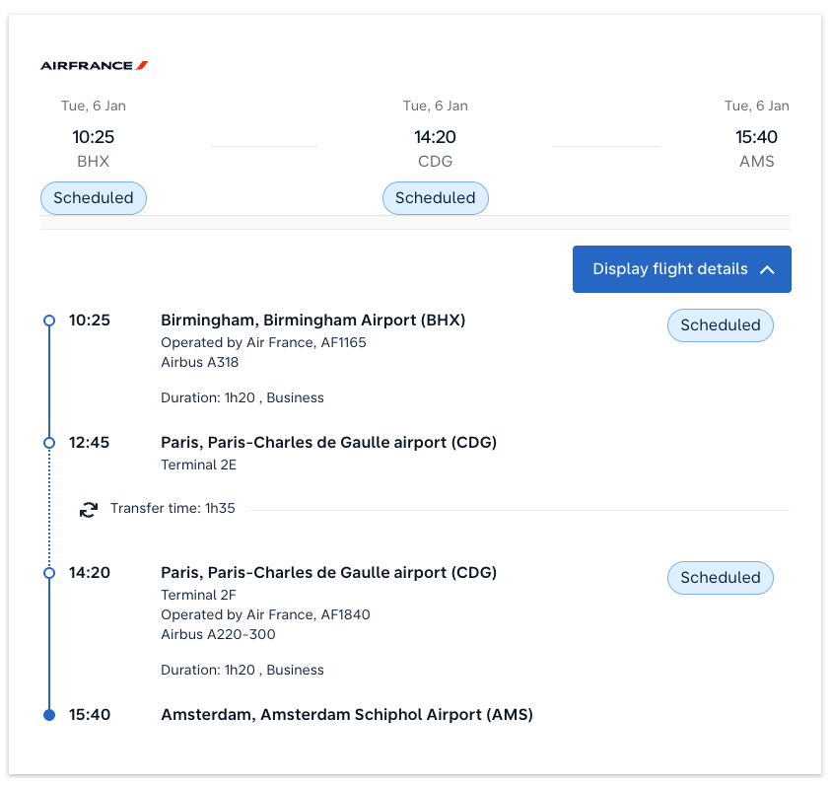Click the Air France logo
The image size is (831, 787).
pos(94,65)
